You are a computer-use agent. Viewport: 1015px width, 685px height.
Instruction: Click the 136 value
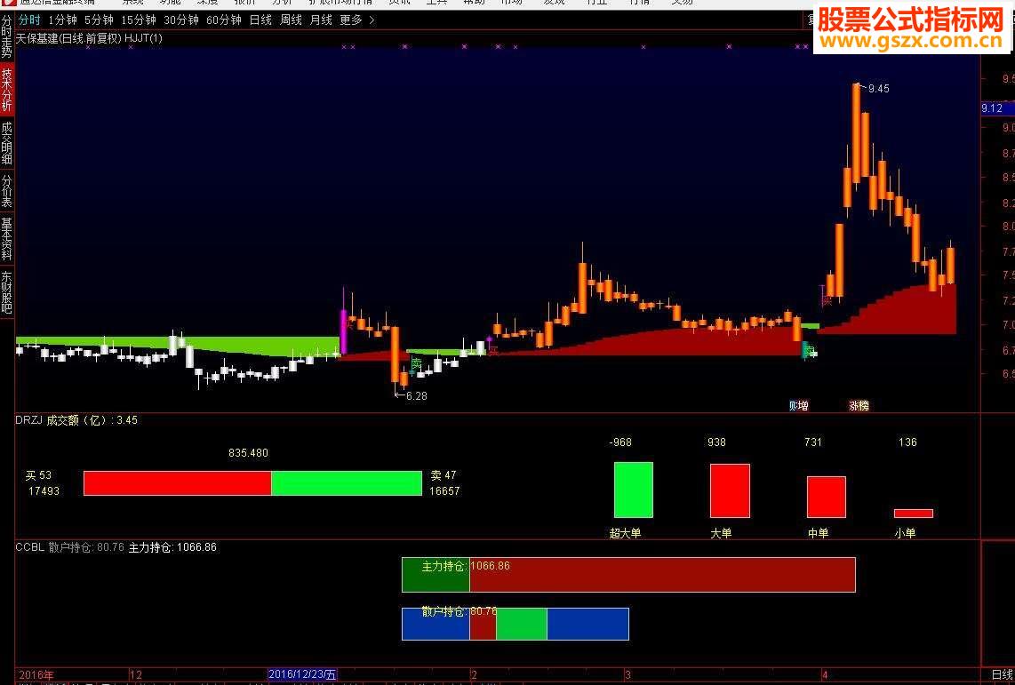tap(907, 442)
